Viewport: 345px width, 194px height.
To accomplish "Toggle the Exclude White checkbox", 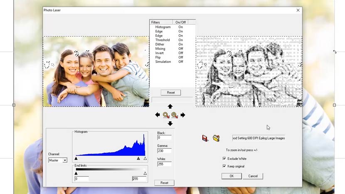I will [224, 159].
